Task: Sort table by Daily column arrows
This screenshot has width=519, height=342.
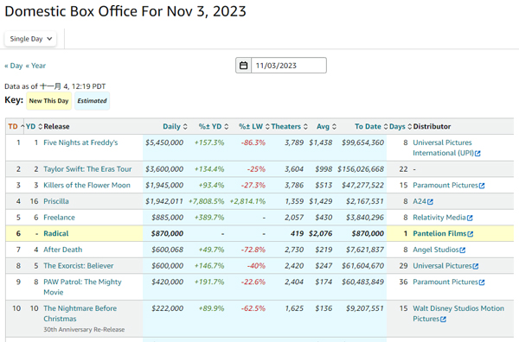Action: 185,127
